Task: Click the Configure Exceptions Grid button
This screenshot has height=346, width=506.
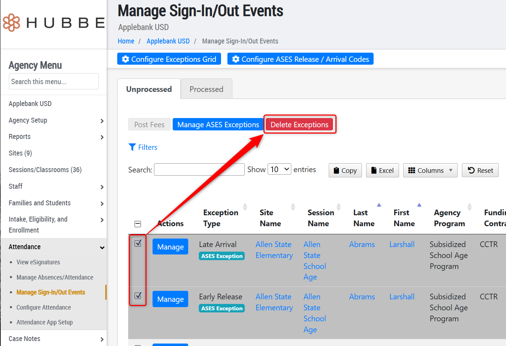Action: coord(169,59)
